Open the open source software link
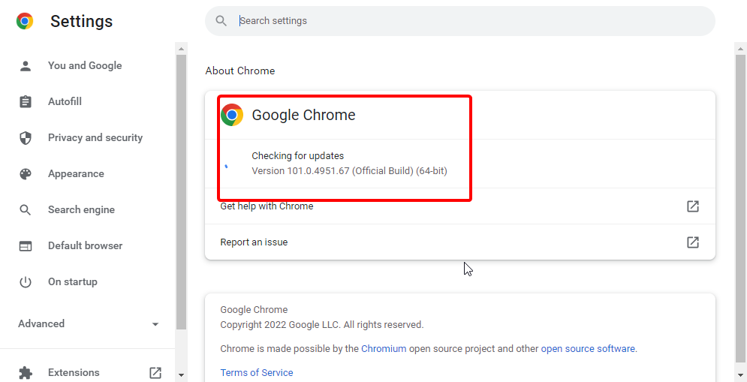The image size is (747, 382). [588, 349]
